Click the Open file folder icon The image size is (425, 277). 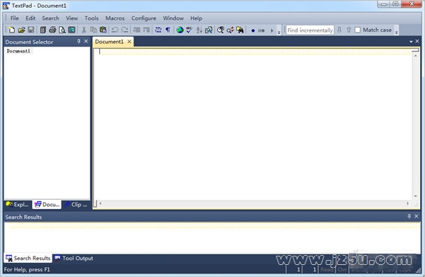tap(21, 30)
